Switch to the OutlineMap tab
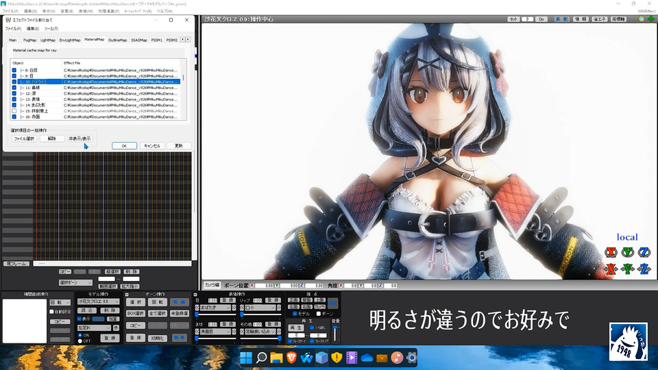 [x=117, y=40]
